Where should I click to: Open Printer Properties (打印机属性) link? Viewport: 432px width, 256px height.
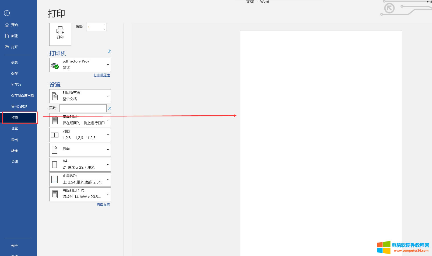101,75
